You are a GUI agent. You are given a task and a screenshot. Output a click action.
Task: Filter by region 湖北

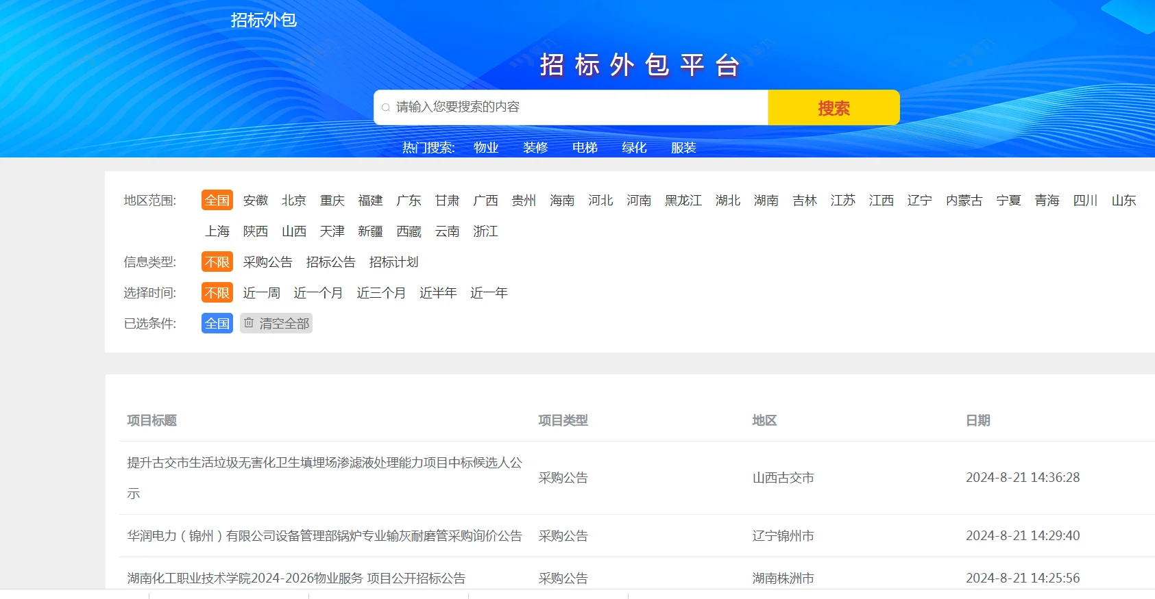click(728, 200)
